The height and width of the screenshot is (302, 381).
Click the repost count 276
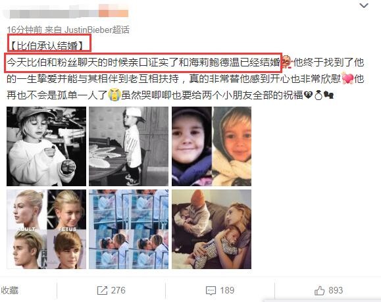(x=118, y=290)
